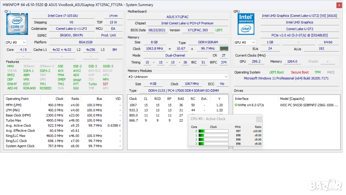Image resolution: width=346 pixels, height=195 pixels.
Task: Click the Secure Boot indicator
Action: coord(300,72)
